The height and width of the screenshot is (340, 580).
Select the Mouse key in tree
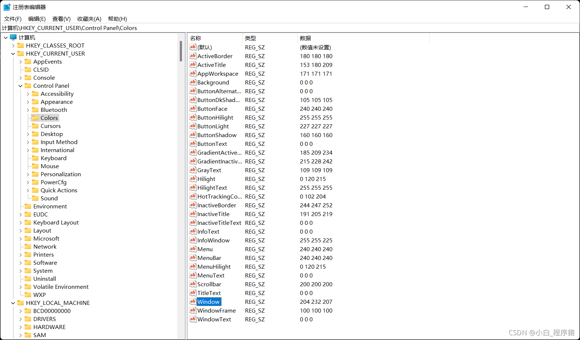[50, 166]
